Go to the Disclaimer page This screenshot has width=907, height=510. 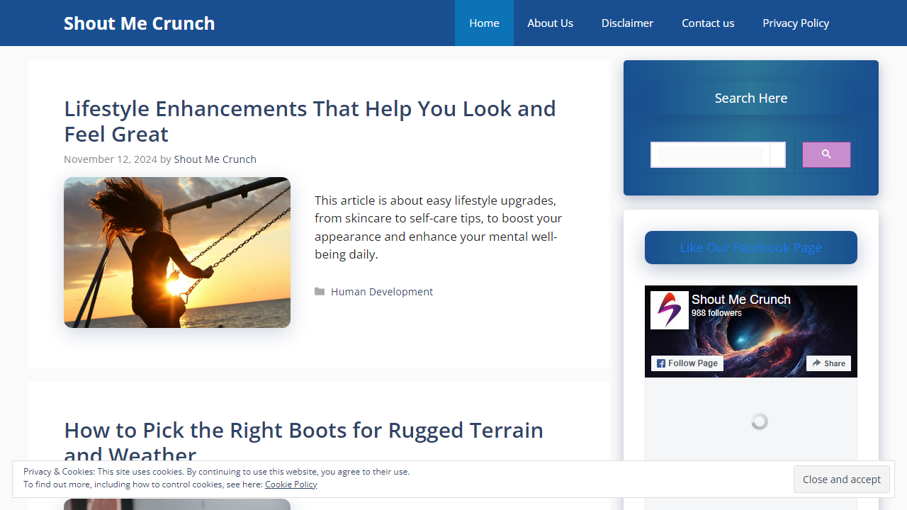[x=627, y=23]
